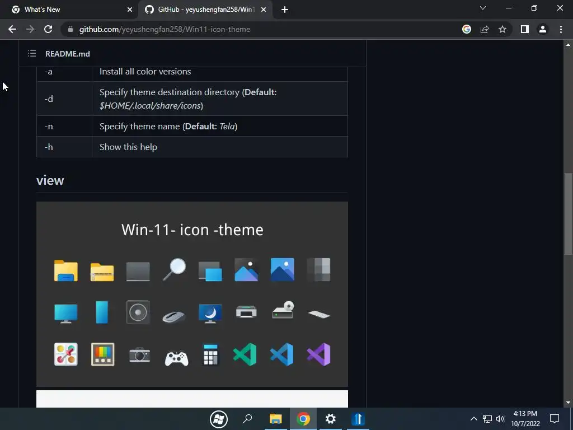Go back to the previous page
Screen dimensions: 573x430
pyautogui.click(x=12, y=29)
